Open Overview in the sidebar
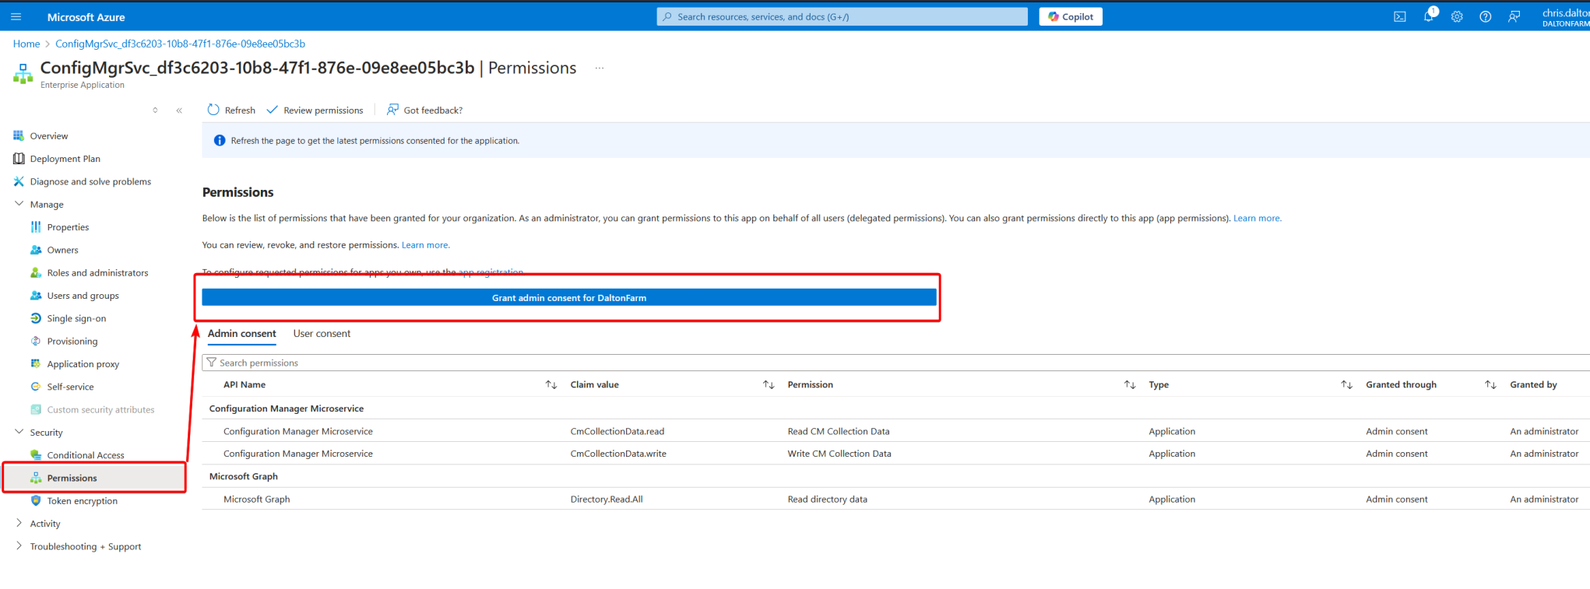Image resolution: width=1590 pixels, height=589 pixels. click(x=49, y=135)
